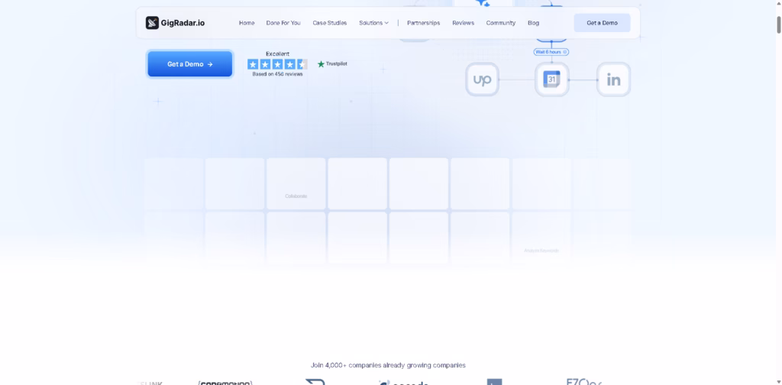782x385 pixels.
Task: Go to Done For You page
Action: pyautogui.click(x=283, y=23)
